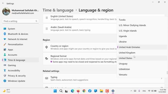The image size is (168, 94).
Task: Open Privacy & security settings
Action: [20, 76]
